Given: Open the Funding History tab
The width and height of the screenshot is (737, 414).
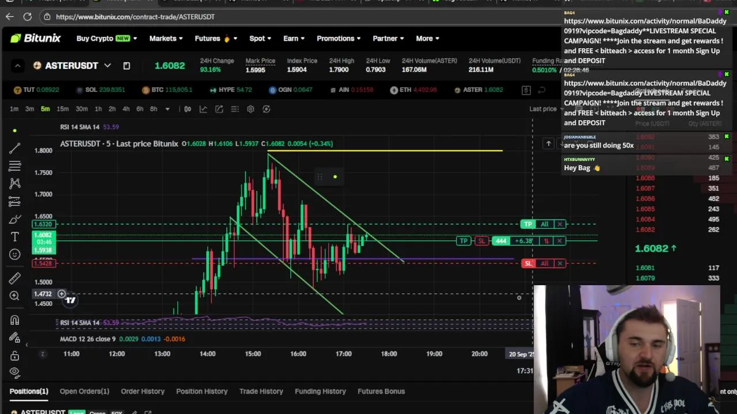Looking at the screenshot, I should [x=320, y=391].
